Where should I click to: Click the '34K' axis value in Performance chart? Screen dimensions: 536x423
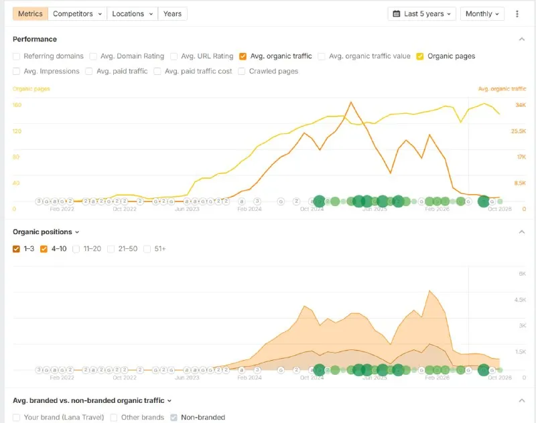pyautogui.click(x=521, y=105)
